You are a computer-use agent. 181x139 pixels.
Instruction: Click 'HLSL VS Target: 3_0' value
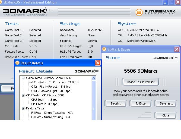pos(90,46)
